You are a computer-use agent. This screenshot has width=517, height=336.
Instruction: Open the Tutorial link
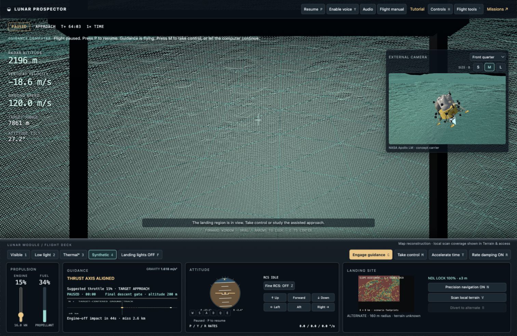(x=417, y=9)
